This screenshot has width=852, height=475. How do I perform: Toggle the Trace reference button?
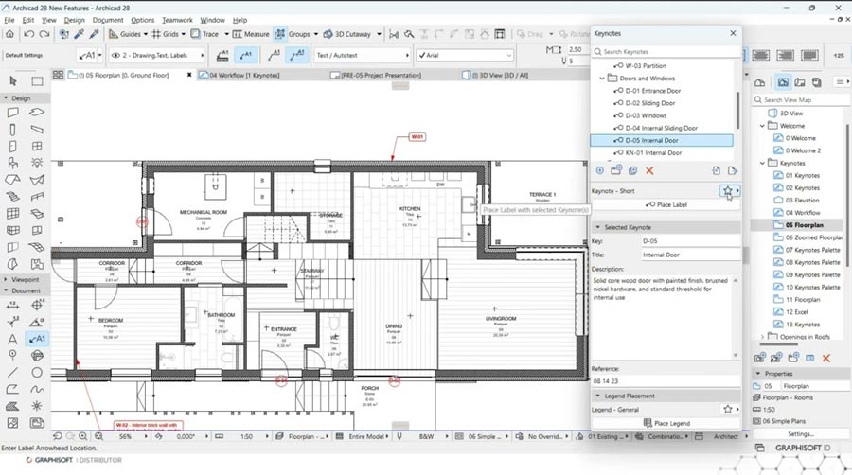point(204,34)
